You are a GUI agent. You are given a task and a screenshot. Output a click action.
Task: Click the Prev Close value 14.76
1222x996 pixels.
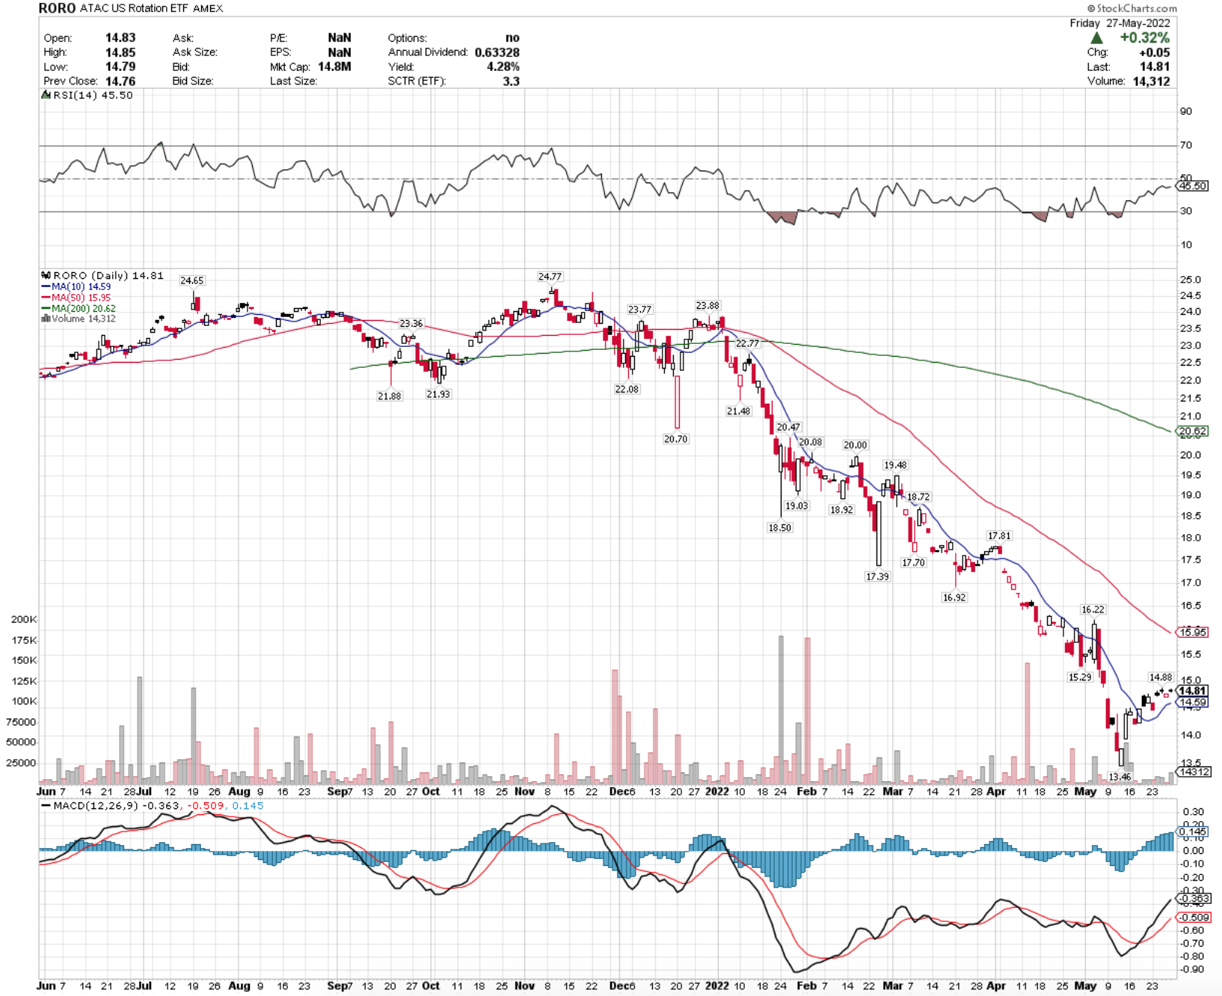[120, 81]
